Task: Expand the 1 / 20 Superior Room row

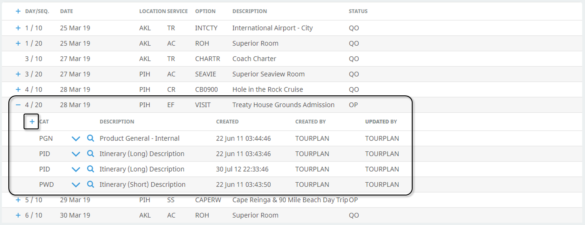Action: click(18, 43)
